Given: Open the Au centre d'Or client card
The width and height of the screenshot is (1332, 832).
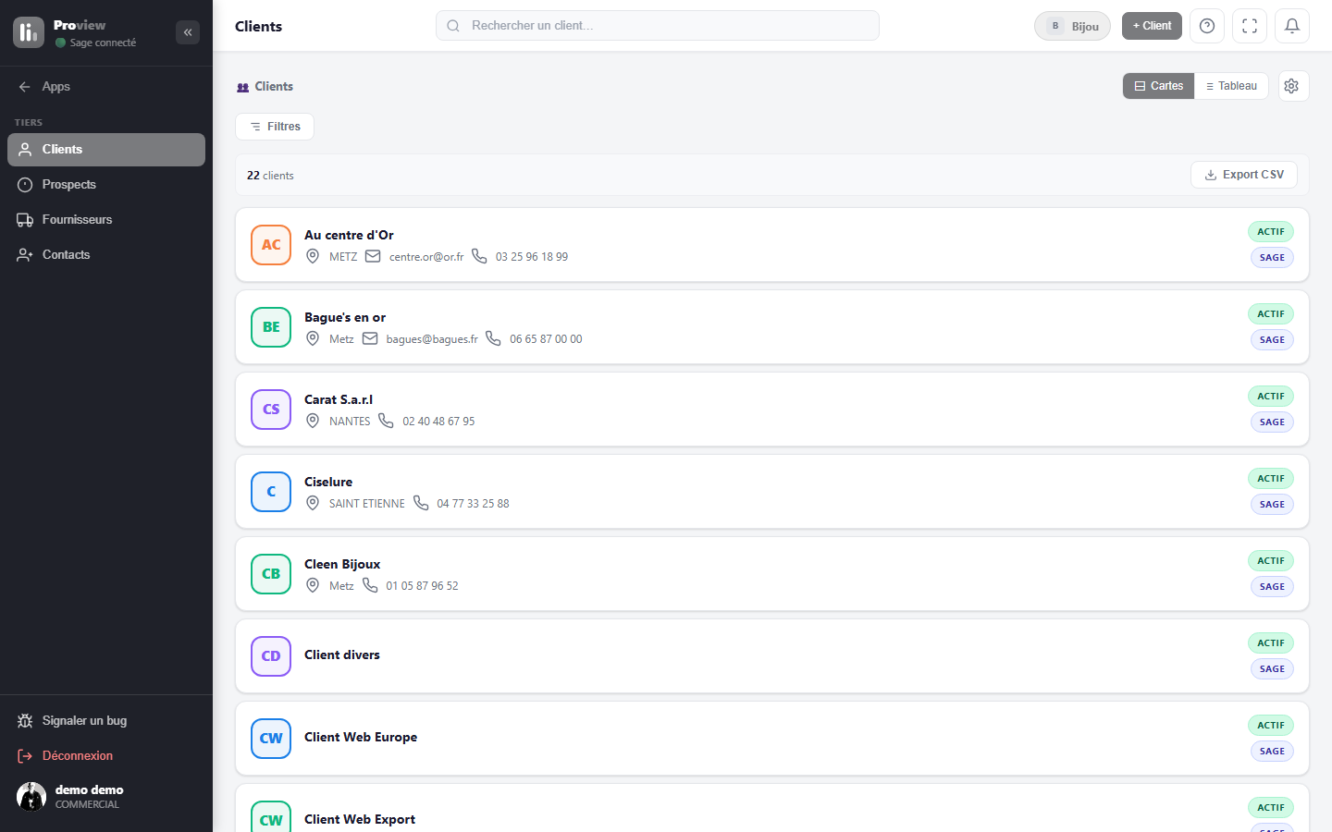Looking at the screenshot, I should (772, 245).
